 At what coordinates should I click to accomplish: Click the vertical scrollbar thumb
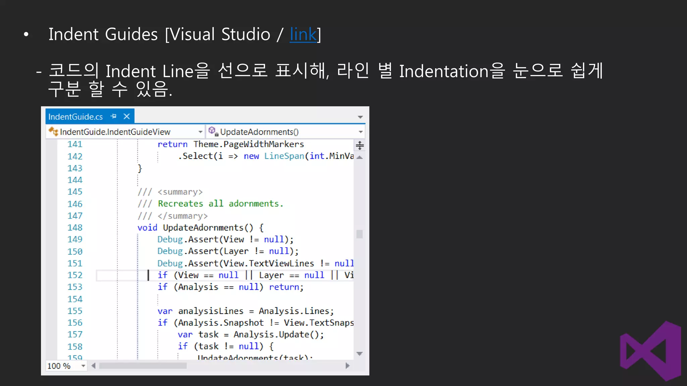click(360, 234)
